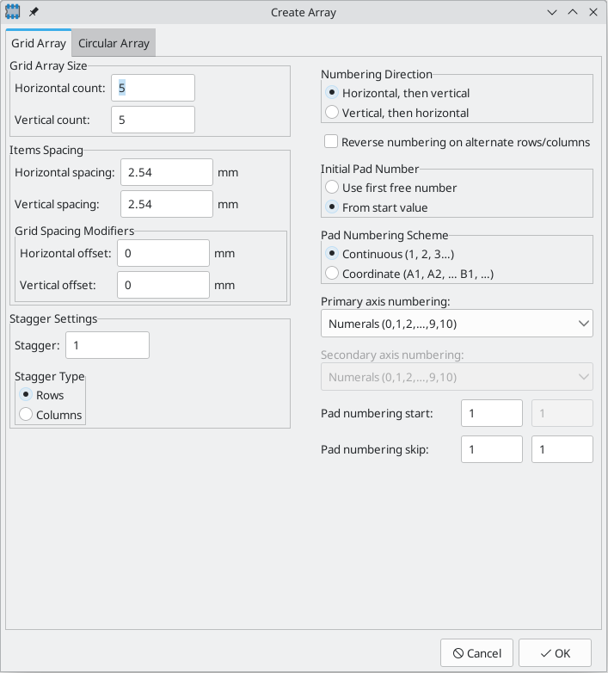
Task: Set Stagger Type to Columns
Action: click(50, 415)
